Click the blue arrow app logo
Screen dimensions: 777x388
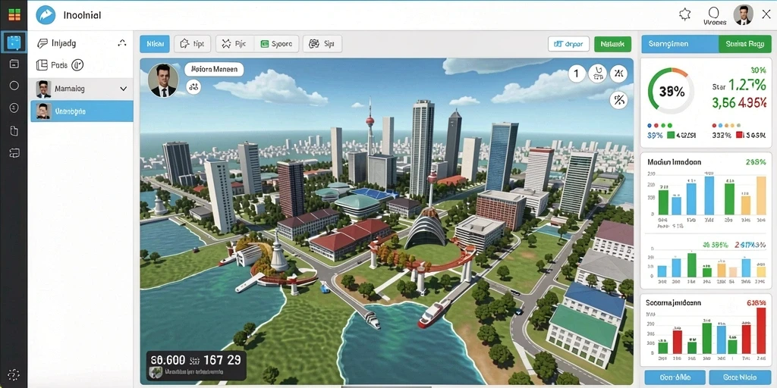point(46,15)
